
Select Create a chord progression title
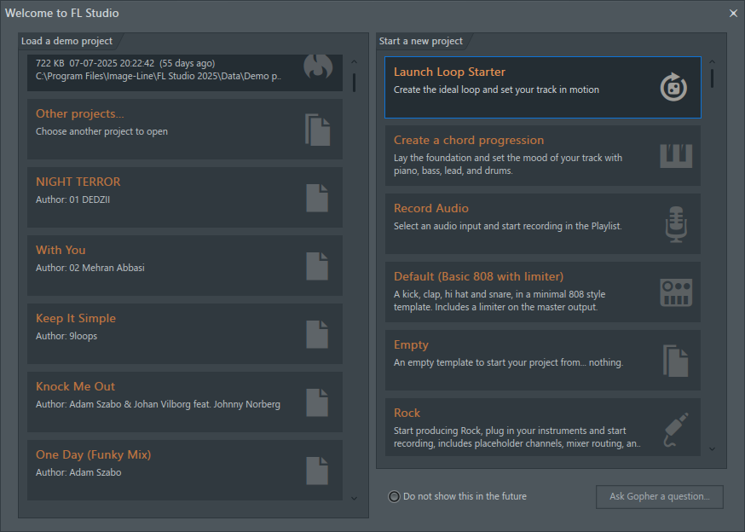469,141
